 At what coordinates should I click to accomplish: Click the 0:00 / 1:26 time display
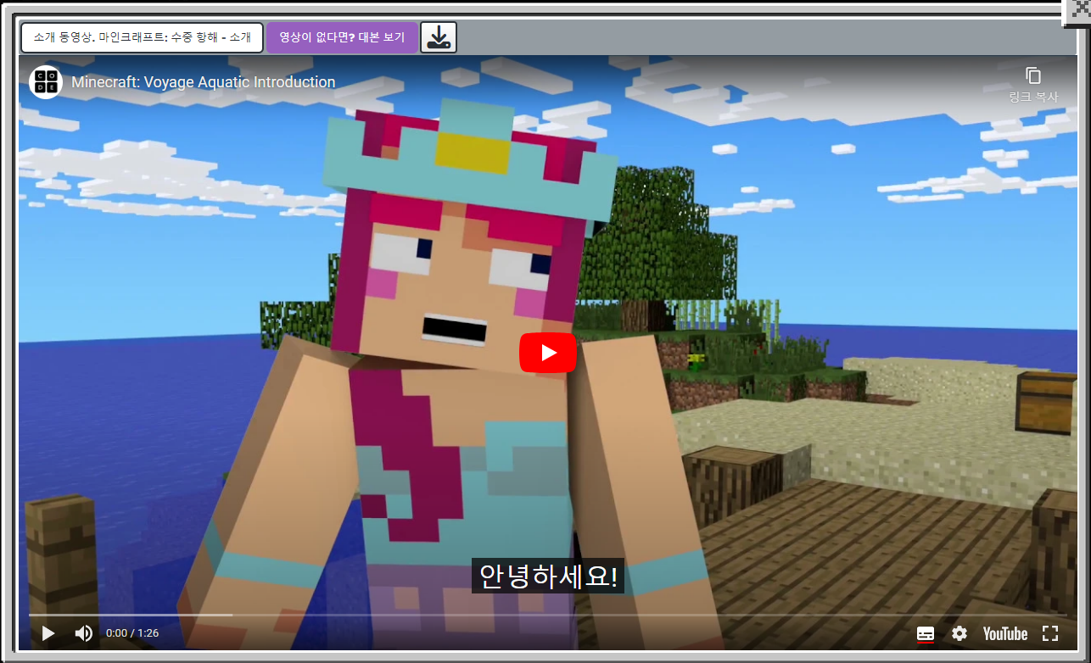[132, 633]
